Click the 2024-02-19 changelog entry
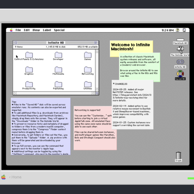This screenshot has height=194, width=194. coord(132,111)
